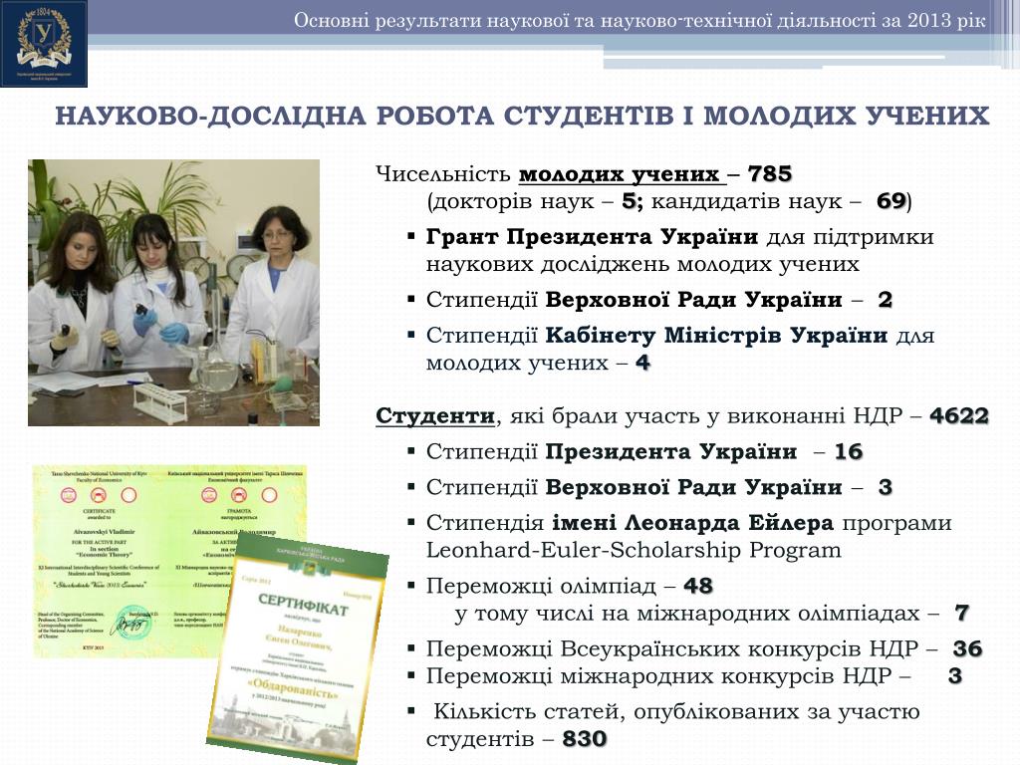Click 'Верховної Ради України – 3' line
The width and height of the screenshot is (1020, 765).
pos(719,488)
